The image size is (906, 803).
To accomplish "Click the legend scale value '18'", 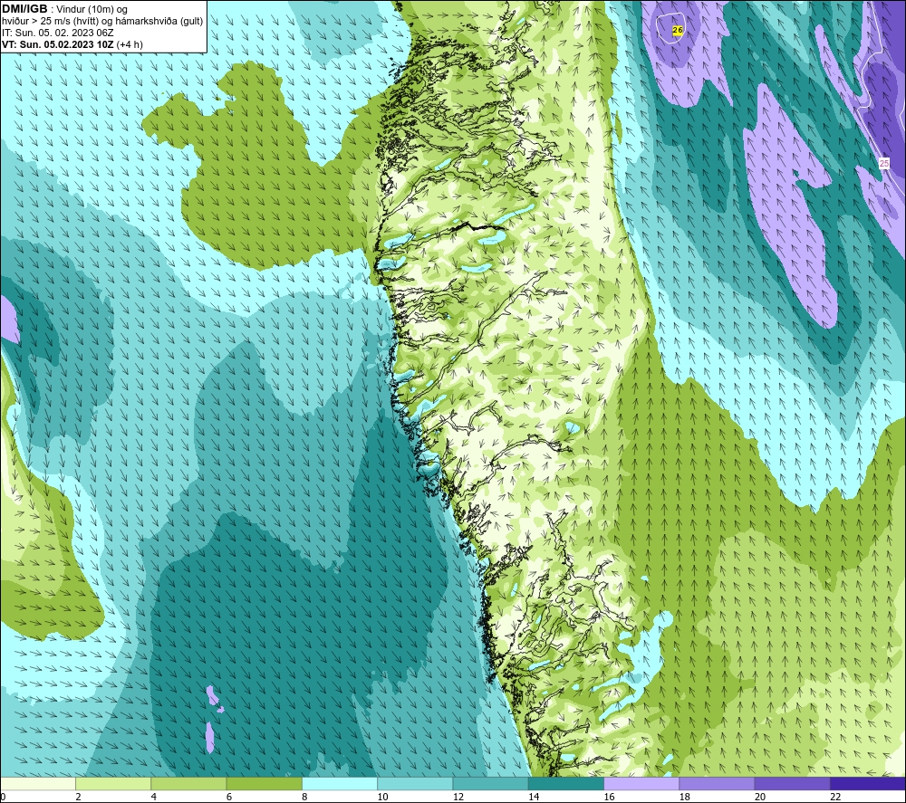I will [684, 797].
